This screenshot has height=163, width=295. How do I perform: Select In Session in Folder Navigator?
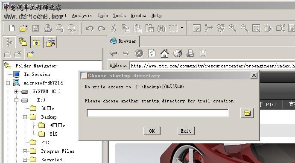point(37,74)
